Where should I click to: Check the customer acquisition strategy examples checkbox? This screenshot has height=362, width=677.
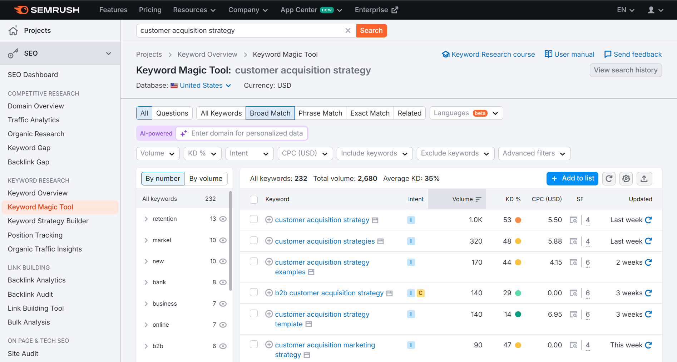click(x=254, y=261)
